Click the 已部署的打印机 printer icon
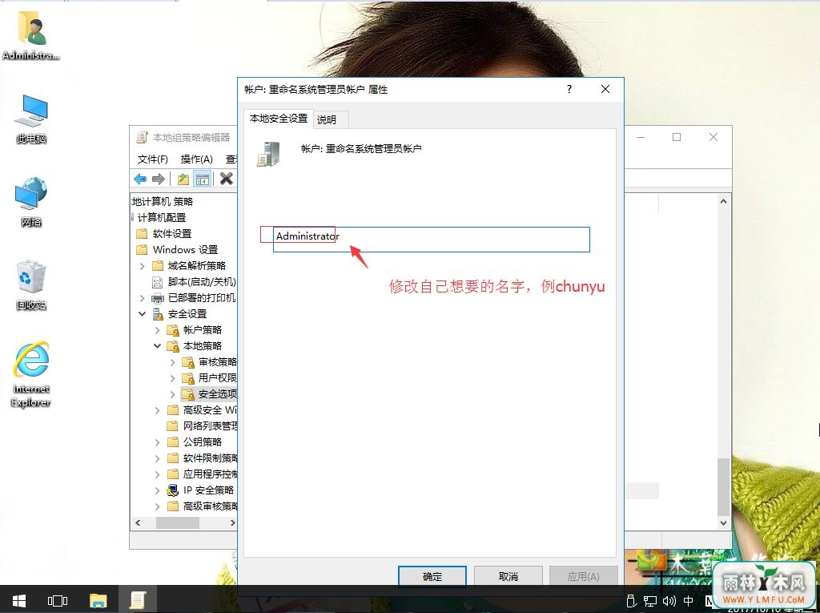The height and width of the screenshot is (613, 820). 158,298
